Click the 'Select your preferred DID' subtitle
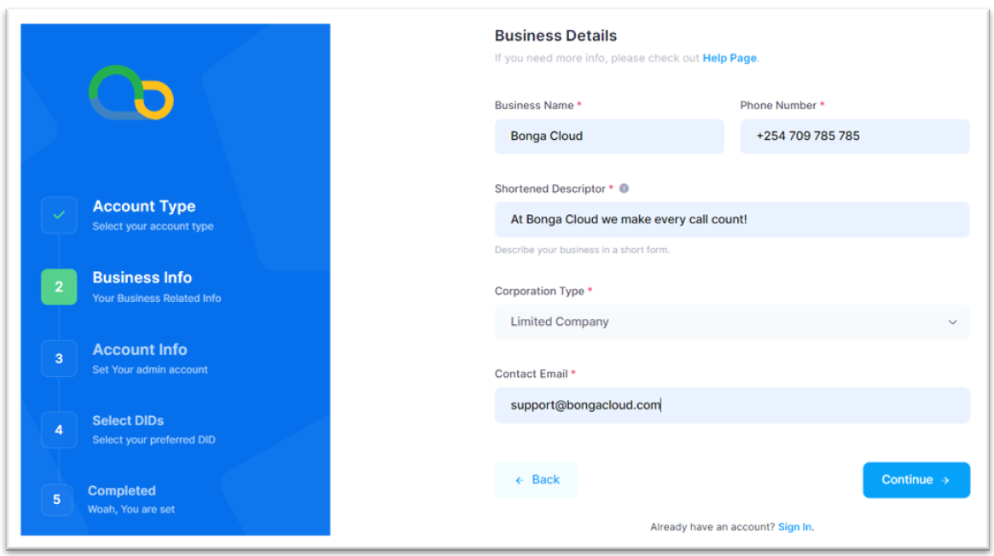 pyautogui.click(x=154, y=440)
